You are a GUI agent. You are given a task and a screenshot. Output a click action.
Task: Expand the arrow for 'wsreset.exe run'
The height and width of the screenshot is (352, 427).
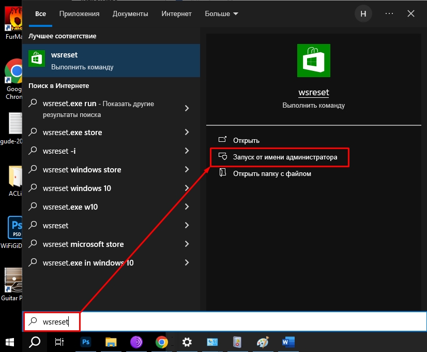click(x=187, y=108)
